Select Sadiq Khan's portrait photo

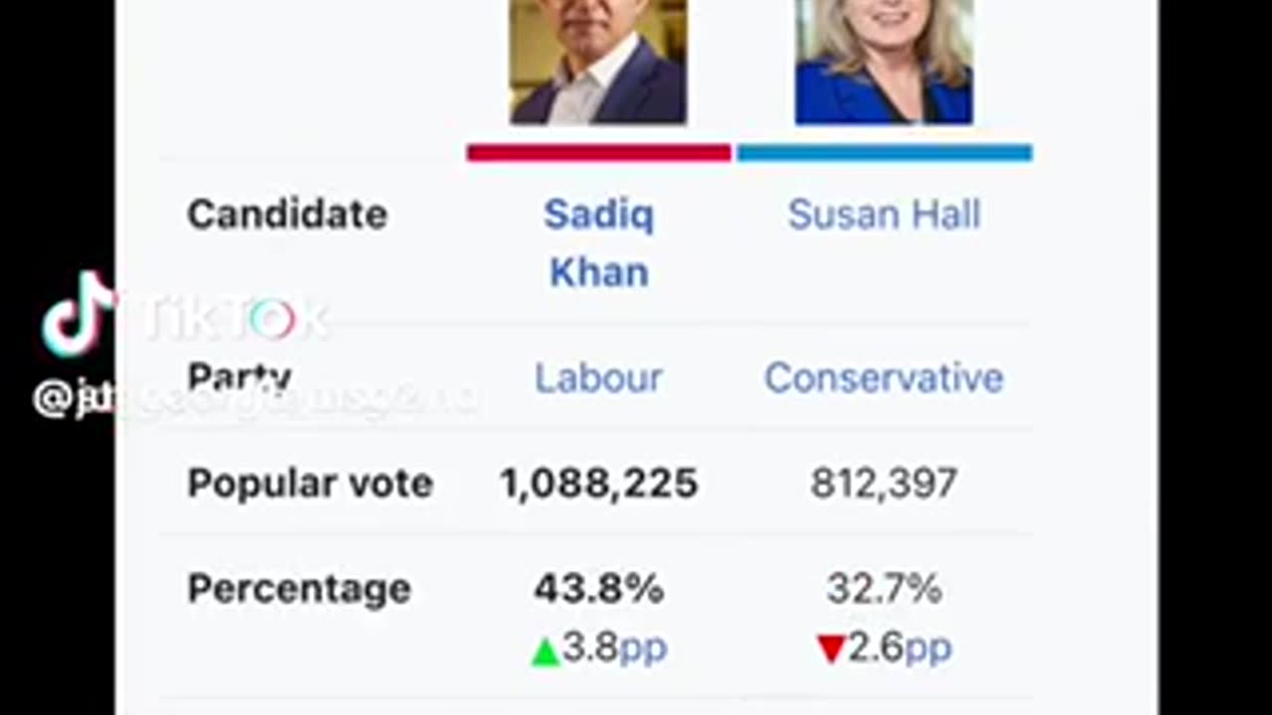[598, 62]
